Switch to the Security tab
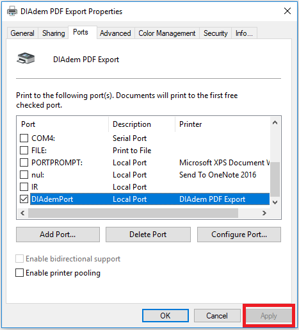The width and height of the screenshot is (299, 330). tap(215, 33)
